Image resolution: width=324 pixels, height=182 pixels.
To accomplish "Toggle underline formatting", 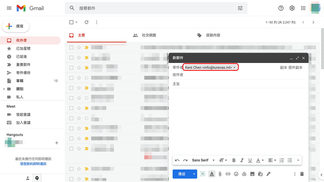I will (250, 160).
